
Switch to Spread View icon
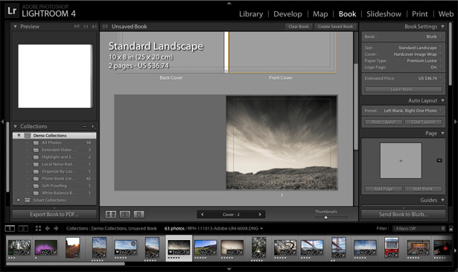(x=125, y=215)
